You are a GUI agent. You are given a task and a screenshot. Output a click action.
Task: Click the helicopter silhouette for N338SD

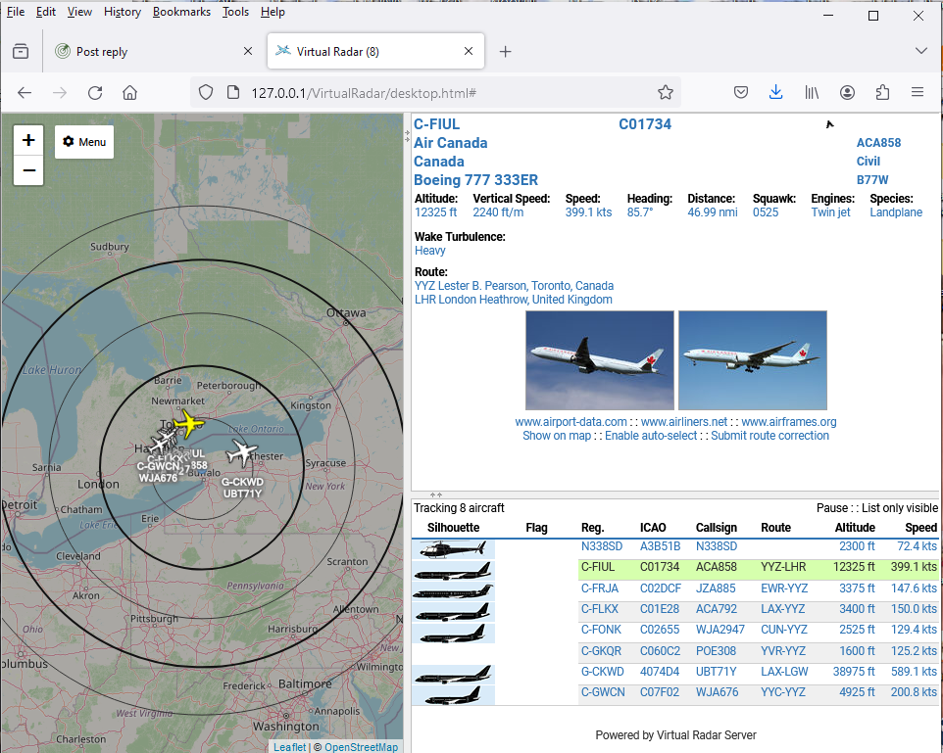[453, 548]
